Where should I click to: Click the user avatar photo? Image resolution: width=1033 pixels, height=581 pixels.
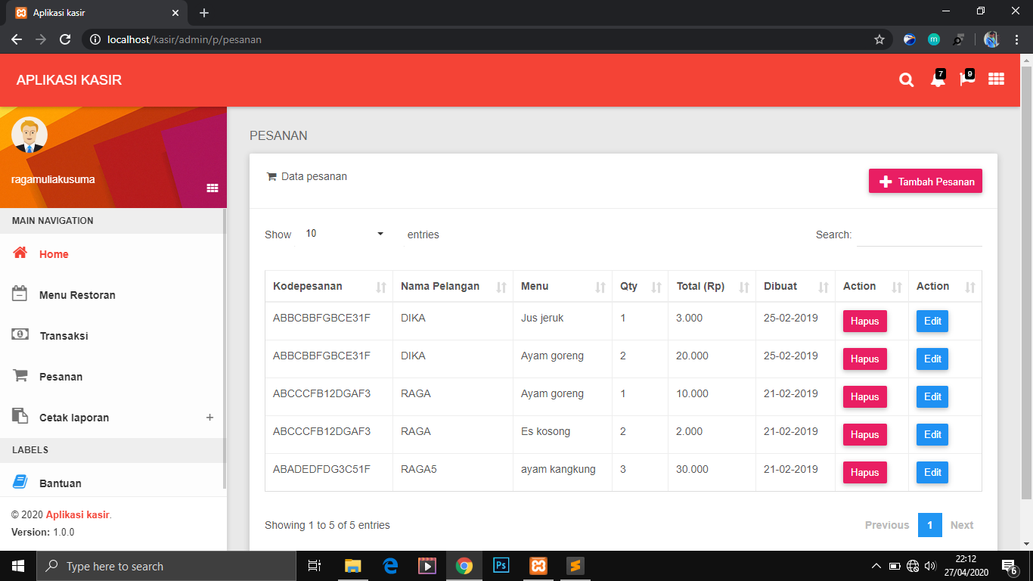[x=29, y=134]
